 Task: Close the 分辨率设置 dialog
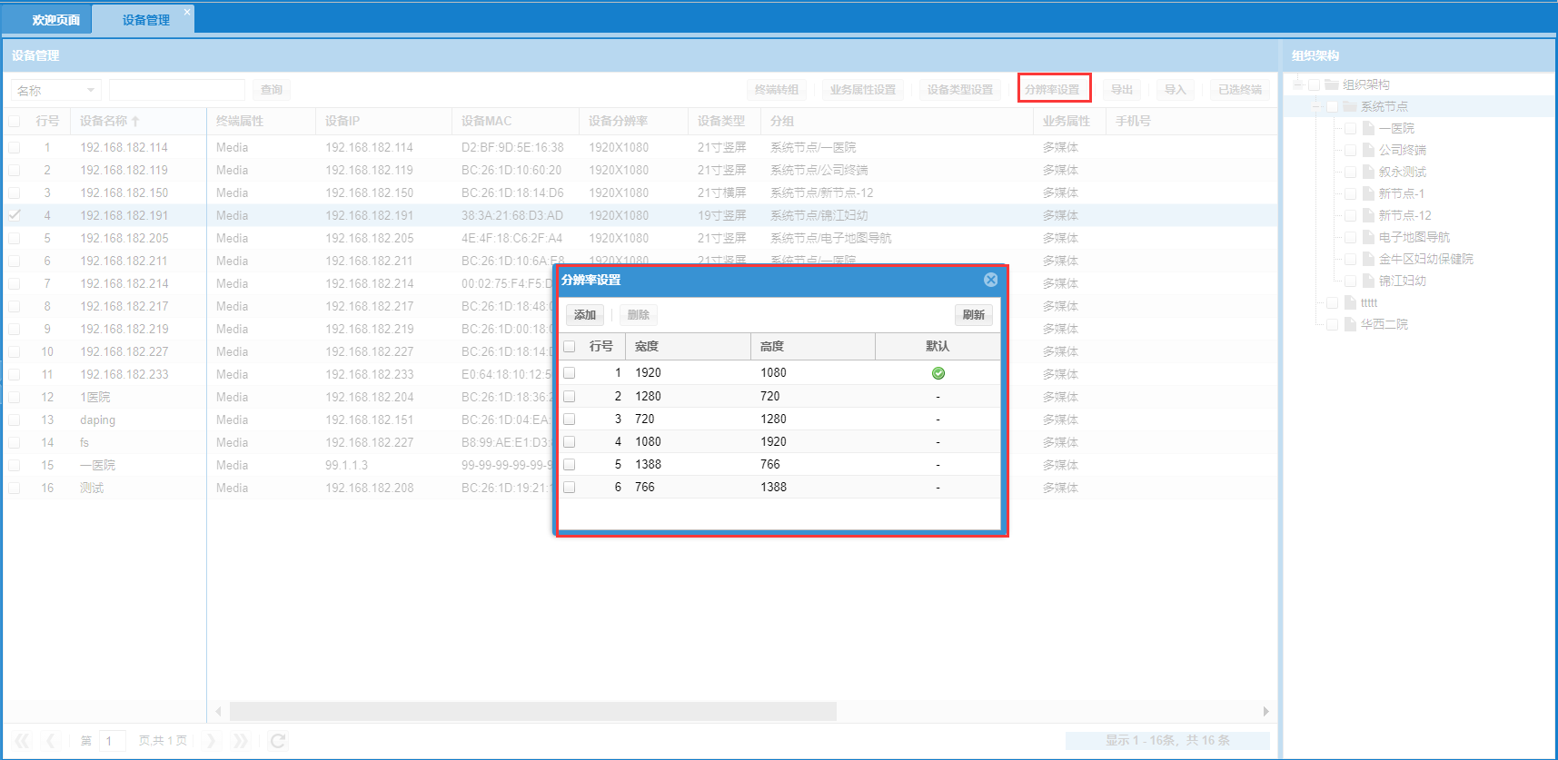click(x=991, y=280)
